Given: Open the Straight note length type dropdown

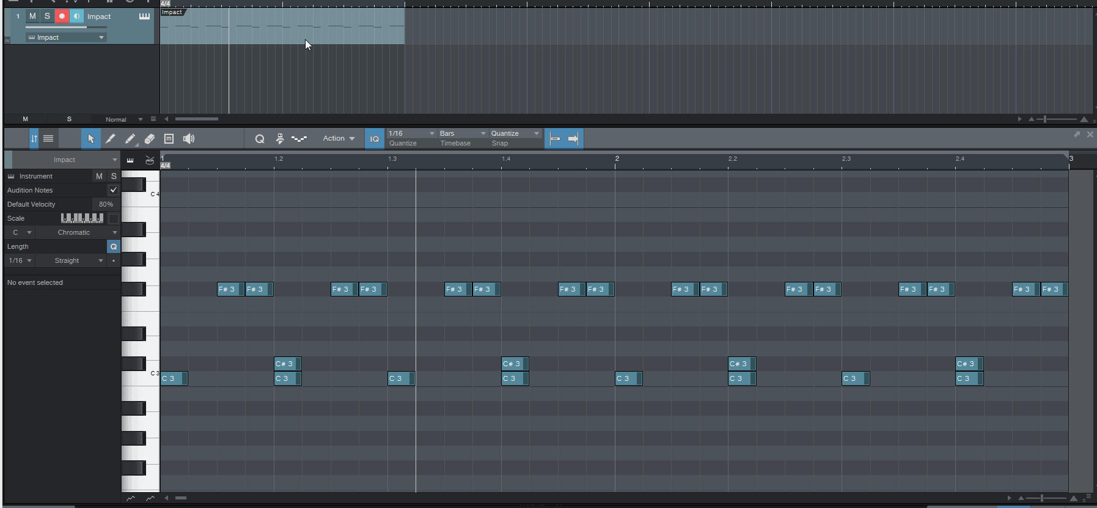Looking at the screenshot, I should click(x=71, y=260).
